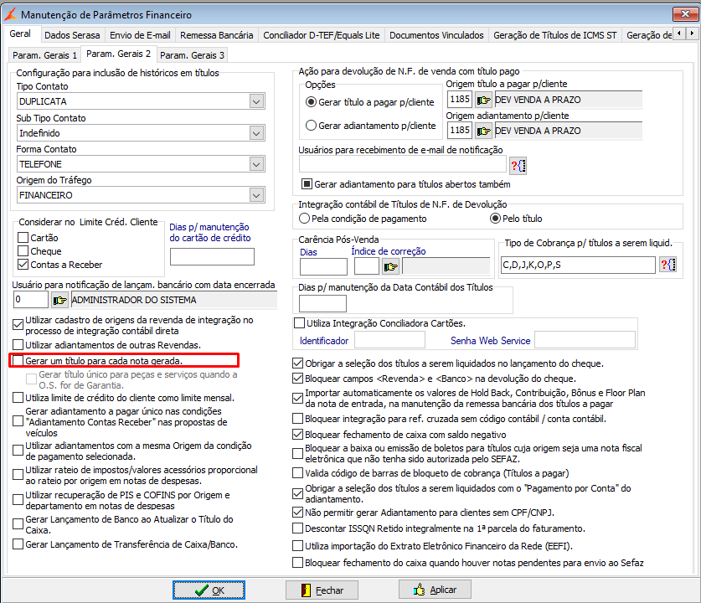Enable Bloquear integração para ref. cruzada checkbox
This screenshot has height=603, width=701.
pos(298,419)
